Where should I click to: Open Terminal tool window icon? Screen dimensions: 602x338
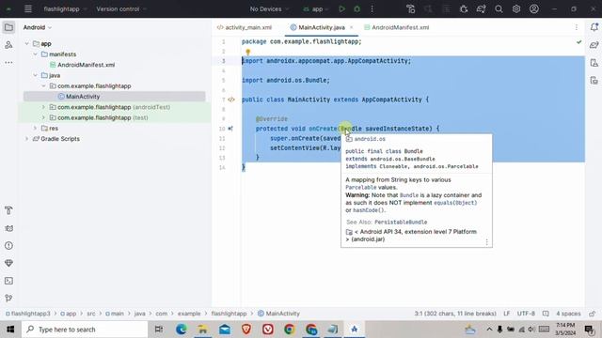pyautogui.click(x=8, y=281)
